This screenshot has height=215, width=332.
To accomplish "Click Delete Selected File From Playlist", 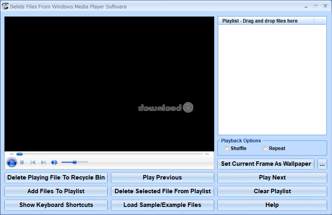I will coord(163,191).
